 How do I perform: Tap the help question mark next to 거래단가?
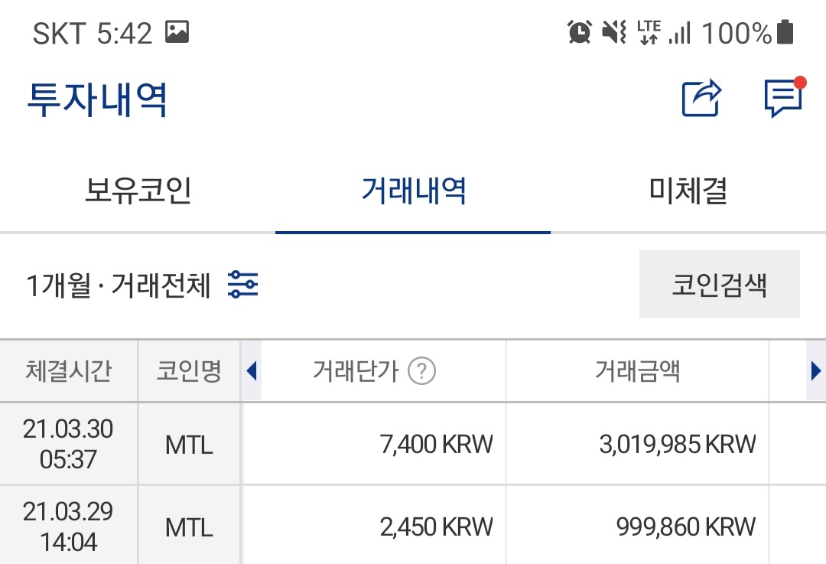click(421, 372)
